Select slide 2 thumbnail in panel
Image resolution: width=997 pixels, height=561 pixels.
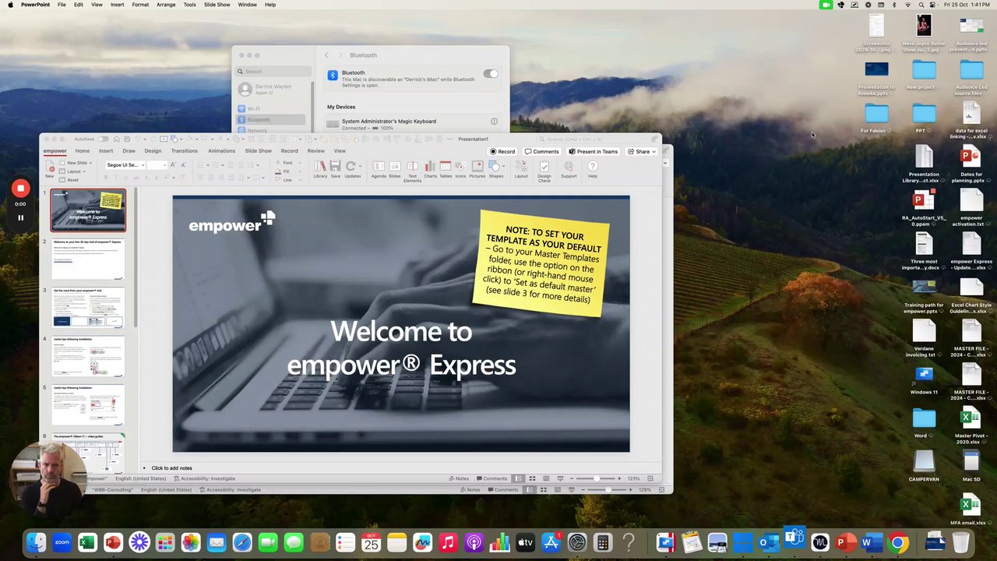click(x=87, y=259)
